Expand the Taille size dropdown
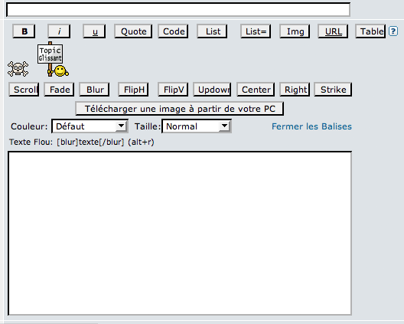Screen dimensions: 404x324 click(197, 126)
